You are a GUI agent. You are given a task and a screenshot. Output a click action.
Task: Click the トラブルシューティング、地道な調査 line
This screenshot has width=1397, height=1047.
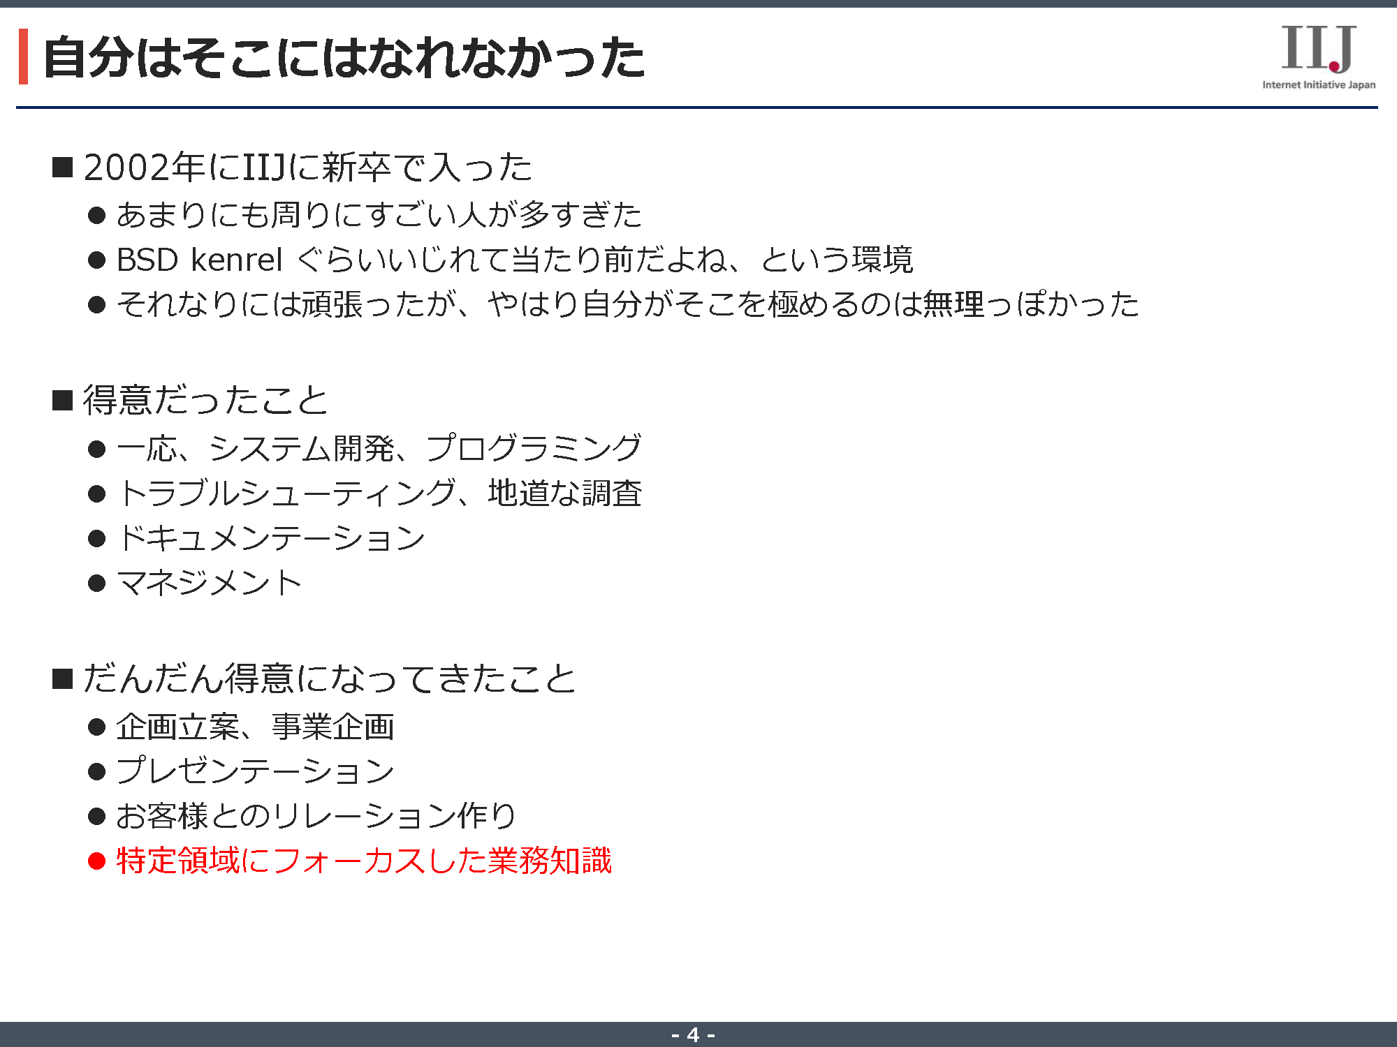pos(379,493)
